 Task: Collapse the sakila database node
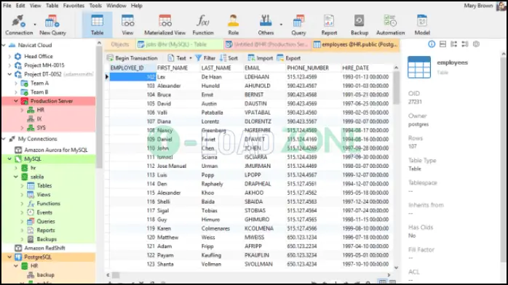point(16,177)
